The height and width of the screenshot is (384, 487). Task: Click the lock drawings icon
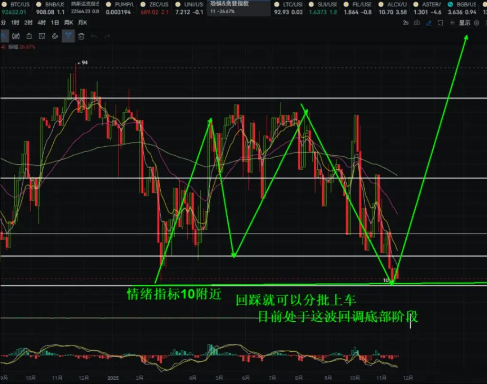pyautogui.click(x=29, y=36)
